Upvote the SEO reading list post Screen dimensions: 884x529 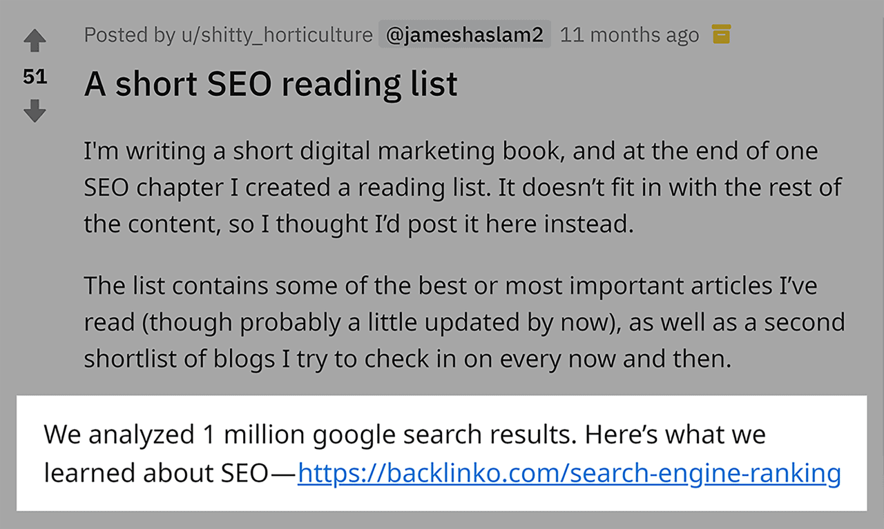coord(35,41)
